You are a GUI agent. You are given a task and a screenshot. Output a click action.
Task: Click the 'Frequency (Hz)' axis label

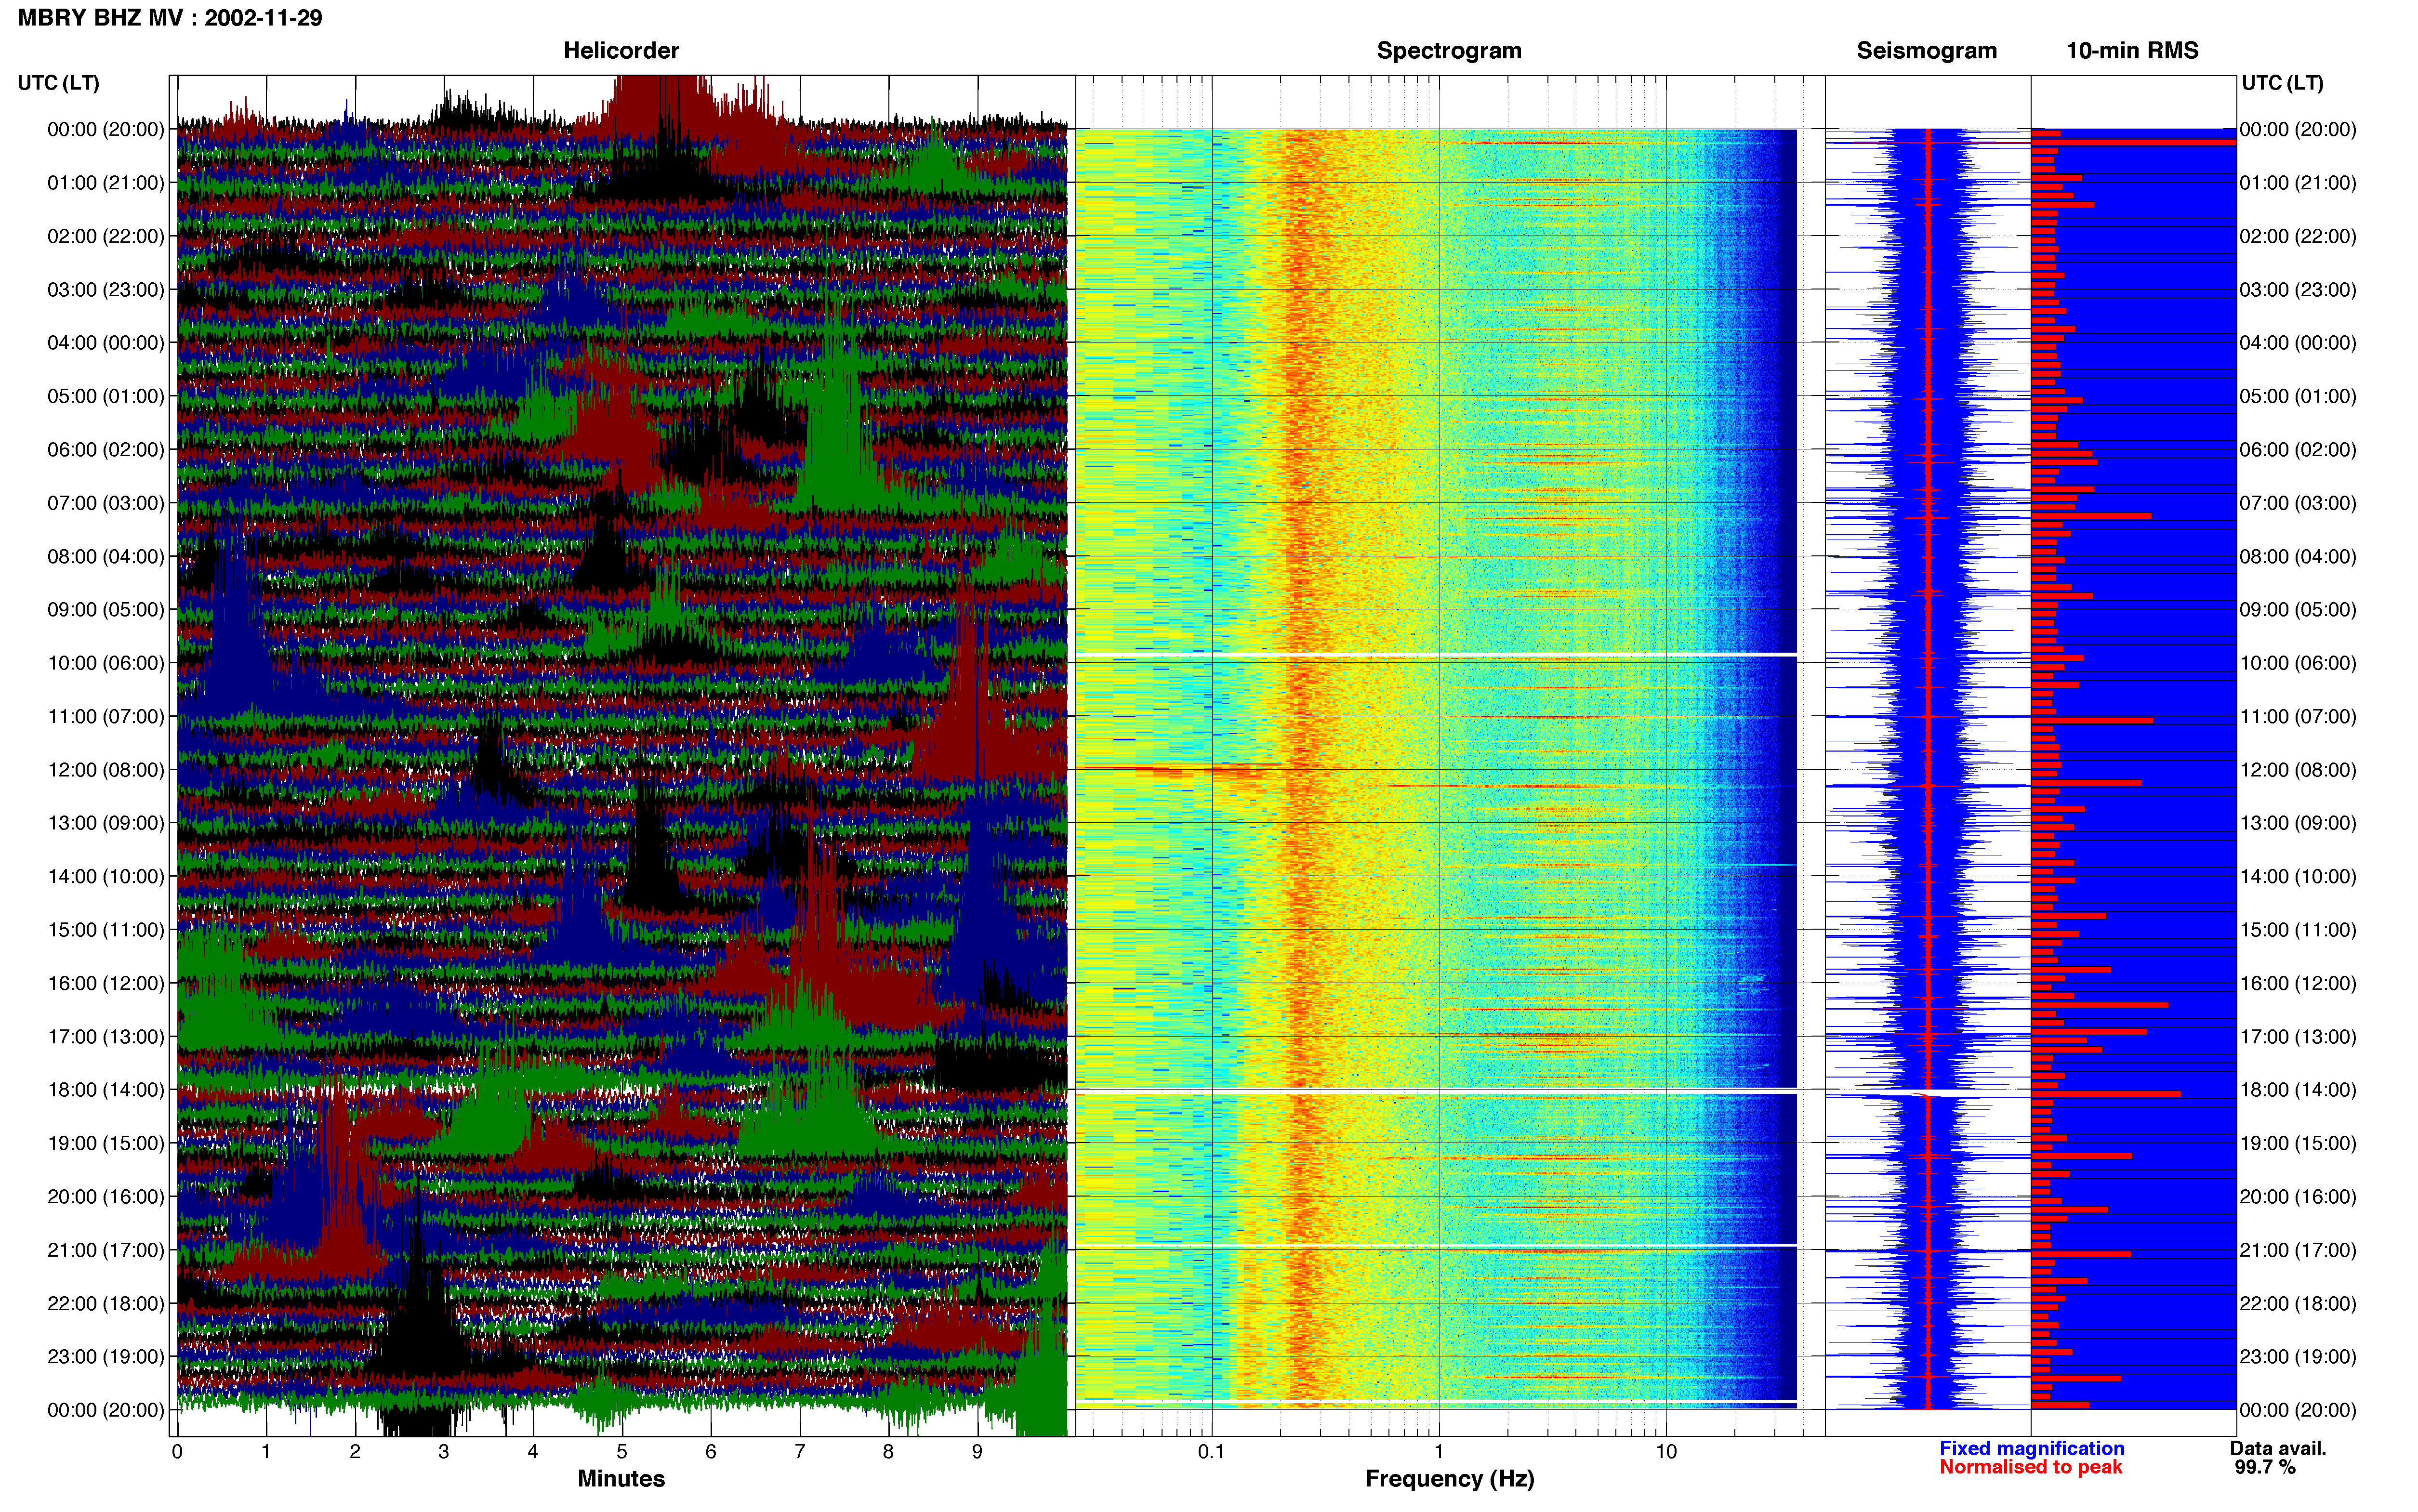1449,1479
